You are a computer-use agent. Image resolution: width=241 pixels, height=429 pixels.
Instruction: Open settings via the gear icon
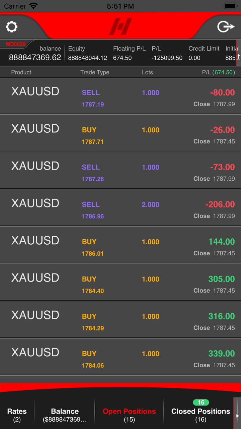click(12, 27)
